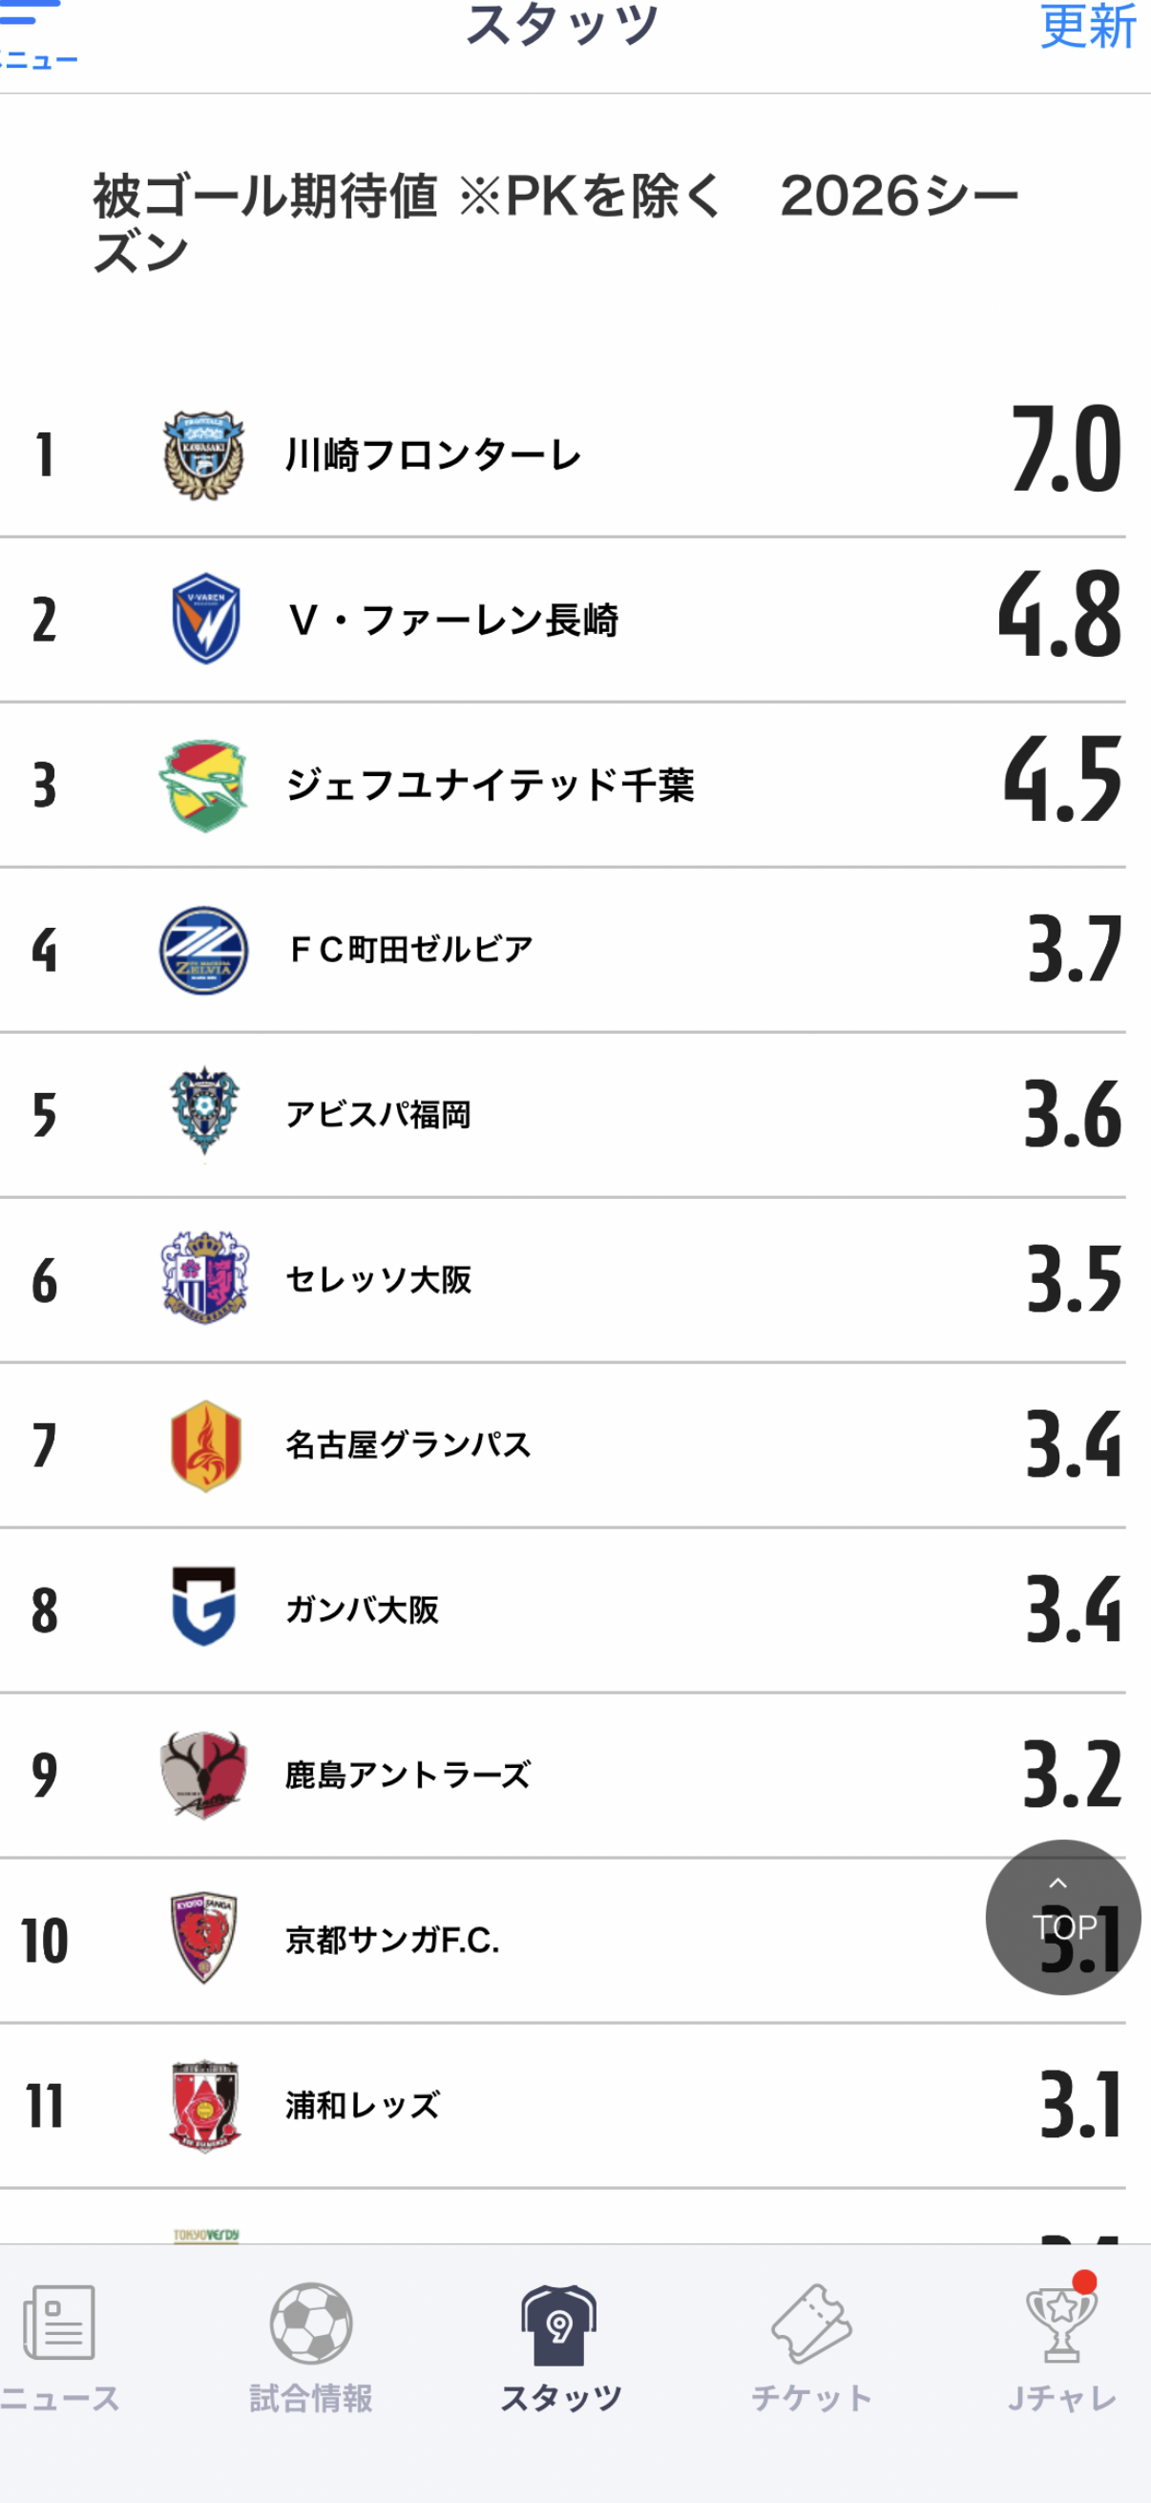This screenshot has height=2503, width=1151.
Task: Select the Cerezo Osaka crest
Action: click(x=204, y=1279)
